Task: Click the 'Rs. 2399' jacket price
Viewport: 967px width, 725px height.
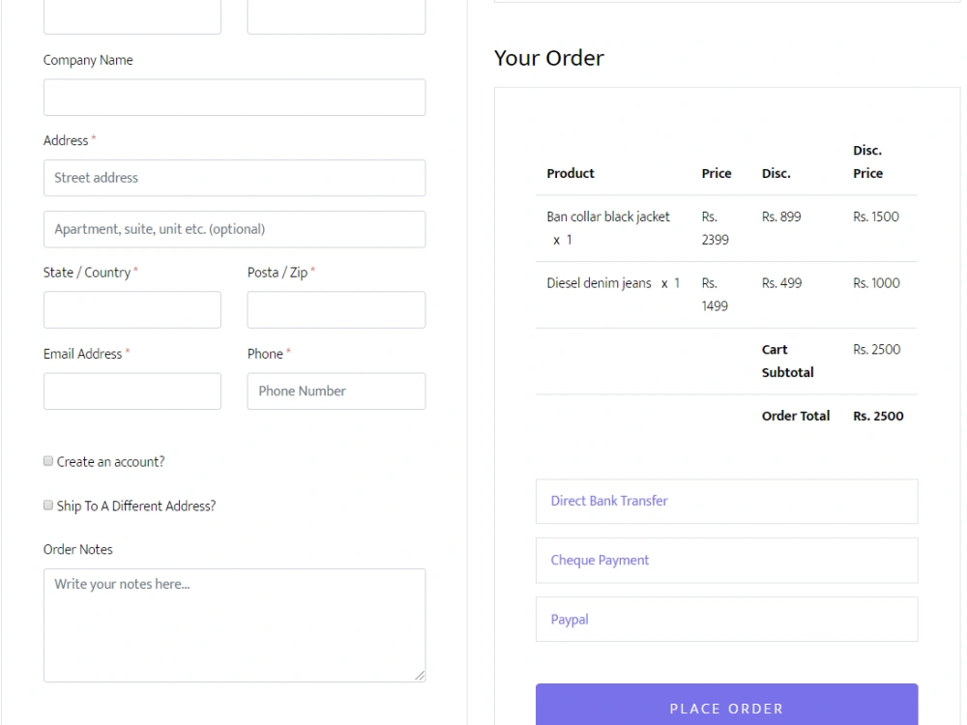Action: [x=716, y=228]
